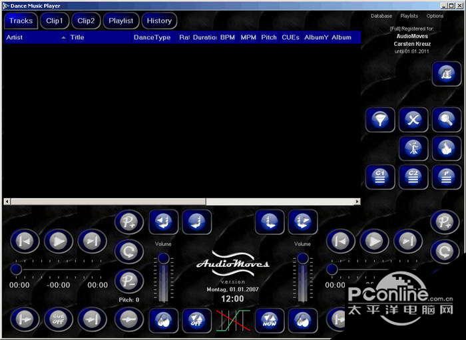Sort by the Duration column header
This screenshot has width=466, height=340.
click(x=204, y=37)
